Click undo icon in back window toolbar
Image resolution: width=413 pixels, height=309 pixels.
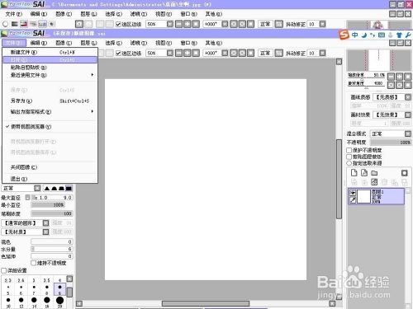[x=79, y=24]
